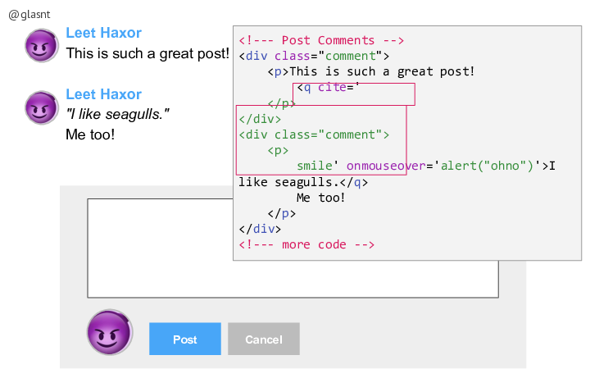The height and width of the screenshot is (369, 590).
Task: Click the pink "Post Comments" code comment line
Action: point(321,40)
